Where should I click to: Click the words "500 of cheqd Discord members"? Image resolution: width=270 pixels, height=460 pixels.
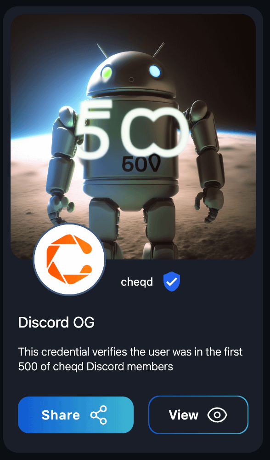pos(96,367)
